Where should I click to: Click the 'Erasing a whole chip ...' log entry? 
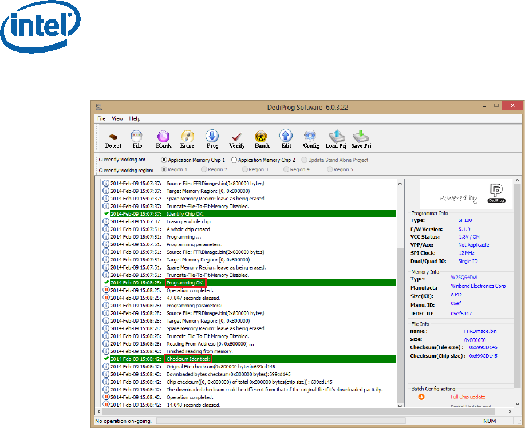point(192,221)
